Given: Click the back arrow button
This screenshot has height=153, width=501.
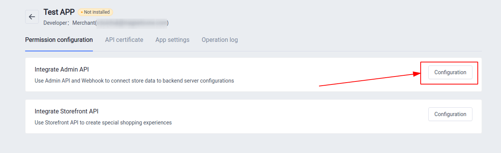Looking at the screenshot, I should pyautogui.click(x=32, y=17).
